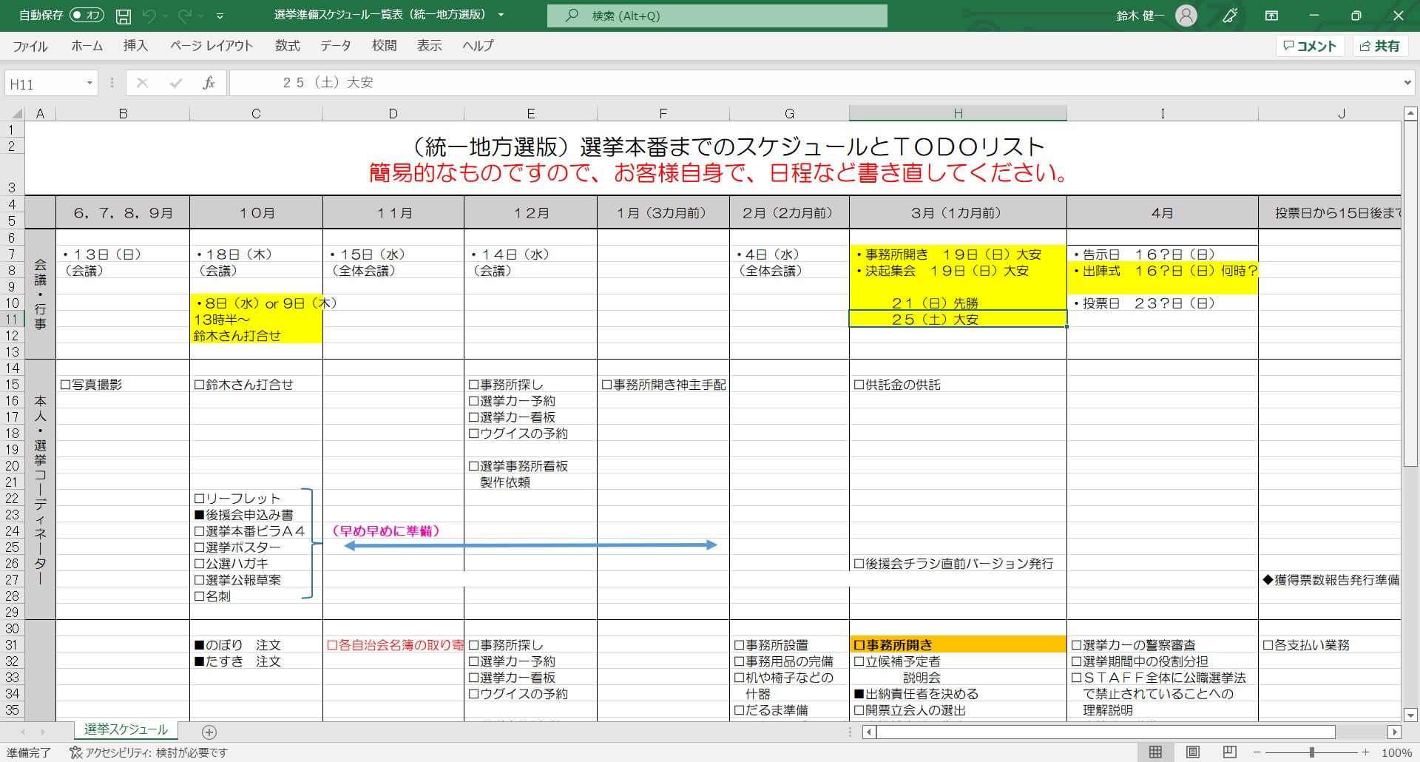Click the search box in title bar
1420x762 pixels.
(x=716, y=16)
